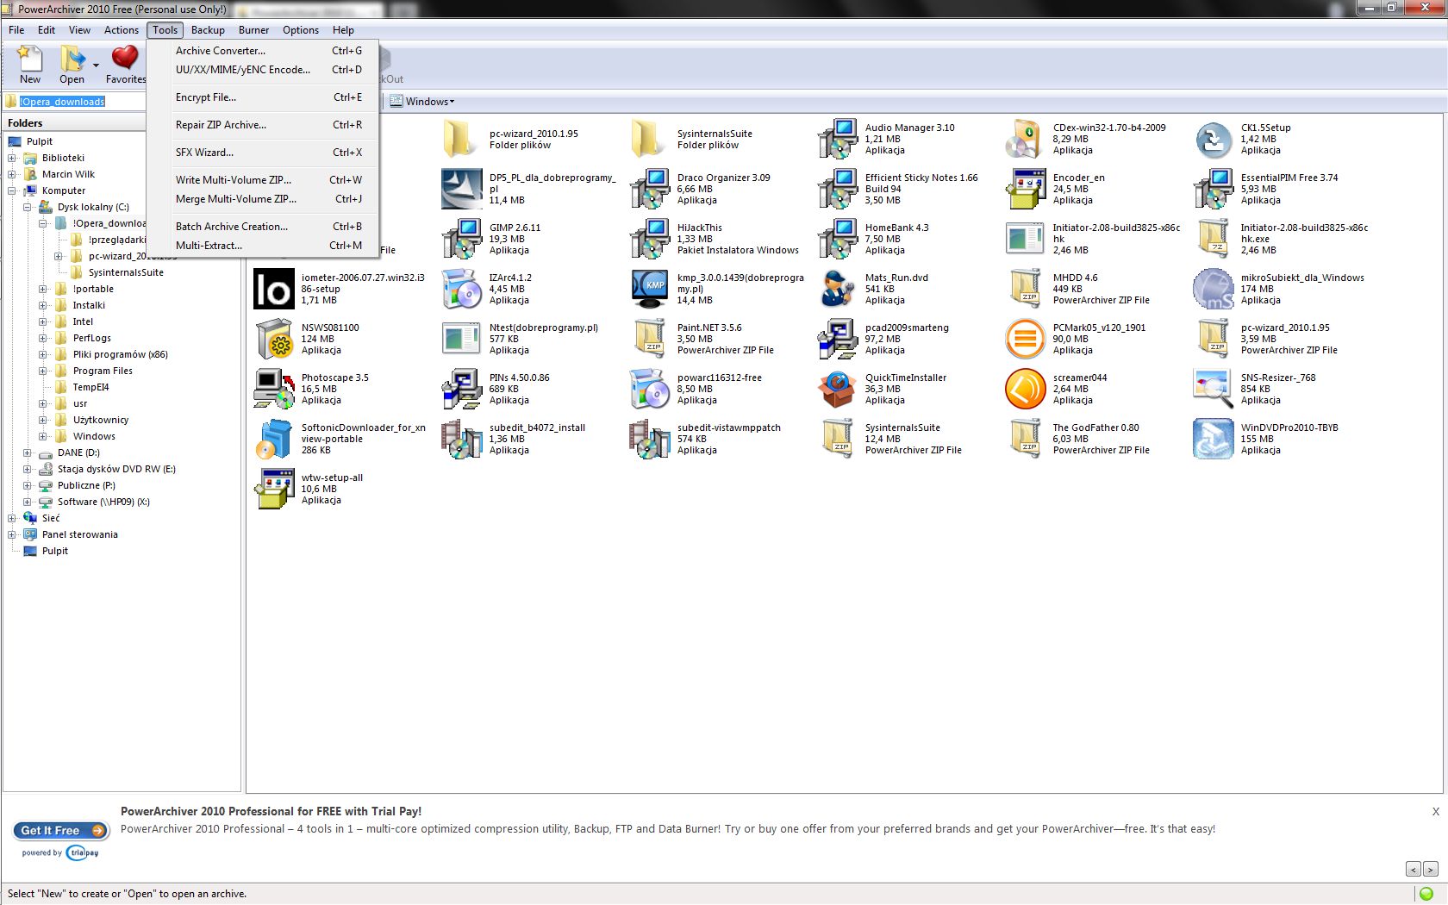1448x905 pixels.
Task: Select the wtw-setup-all installer icon
Action: [x=274, y=489]
